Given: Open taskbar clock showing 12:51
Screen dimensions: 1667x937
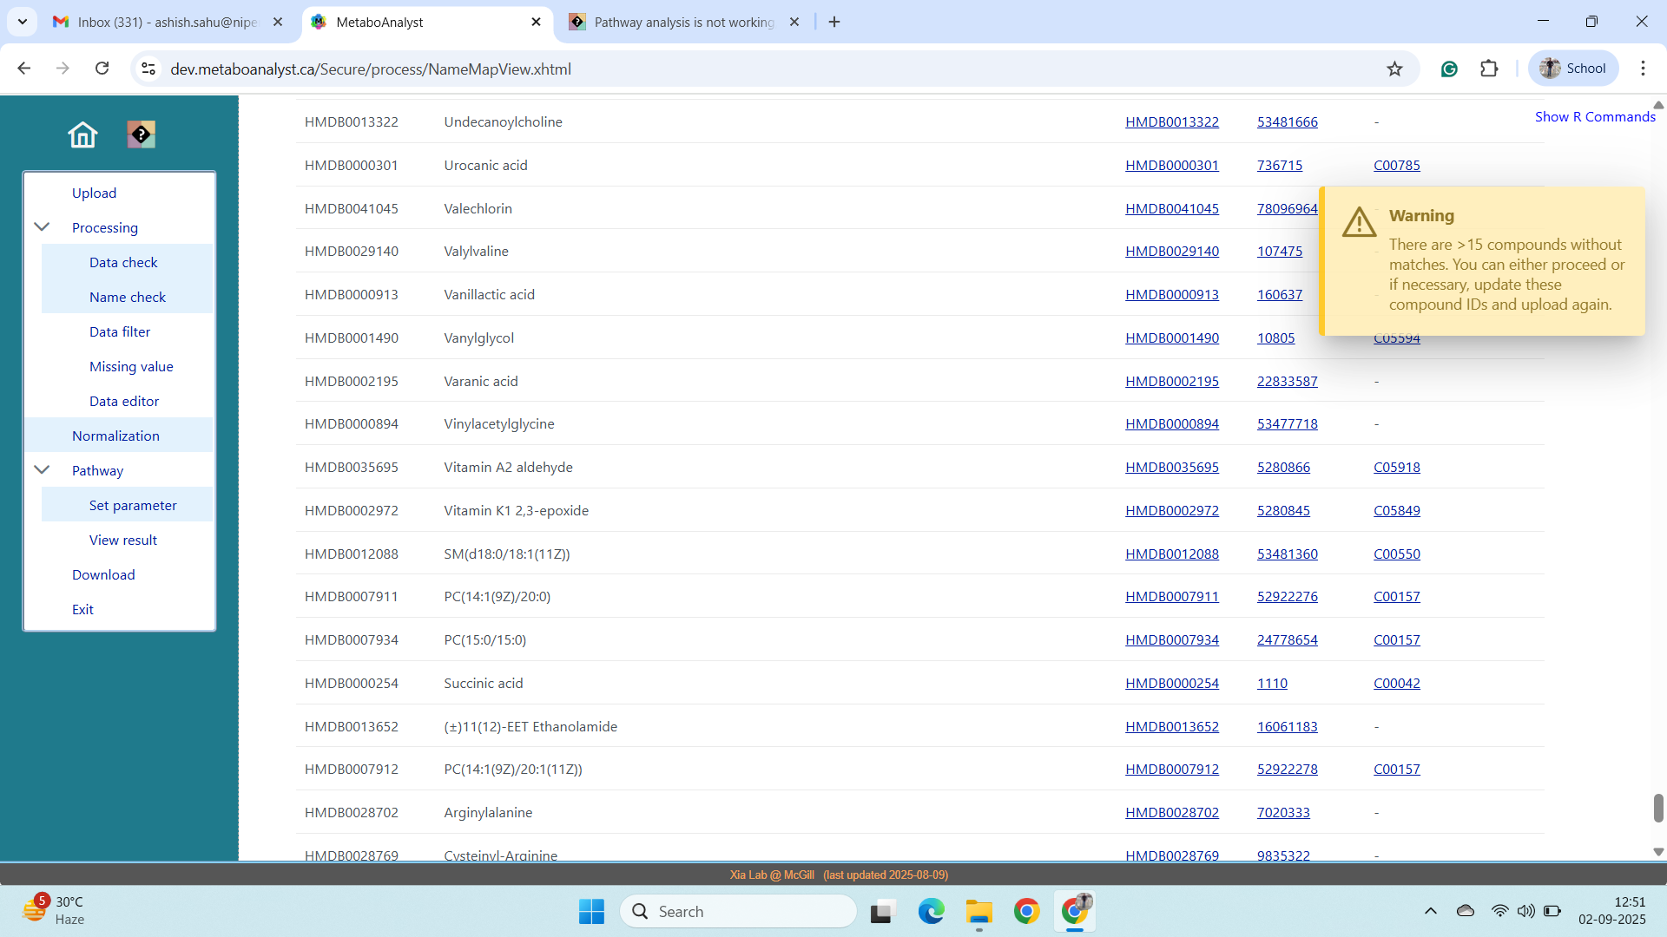Looking at the screenshot, I should click(x=1612, y=911).
